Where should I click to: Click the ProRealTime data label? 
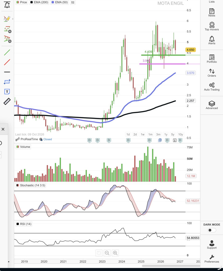[x=29, y=139]
